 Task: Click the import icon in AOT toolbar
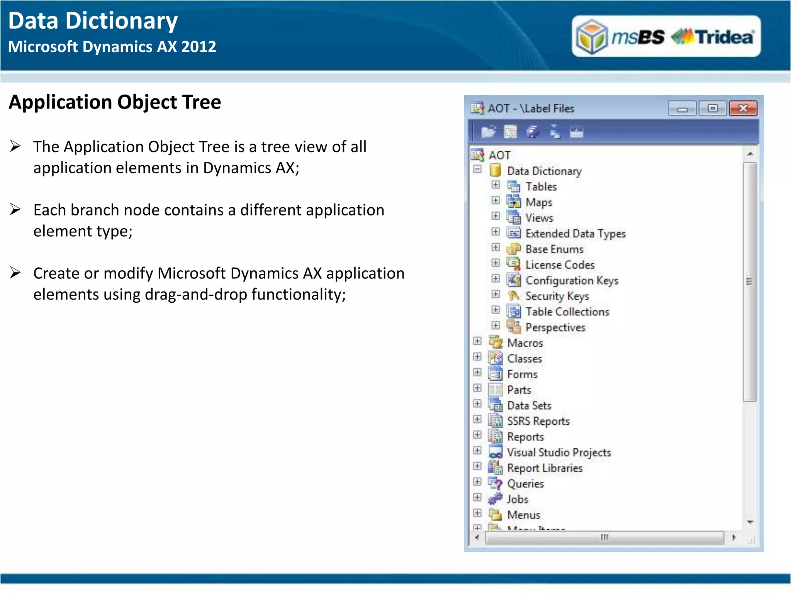[x=555, y=132]
